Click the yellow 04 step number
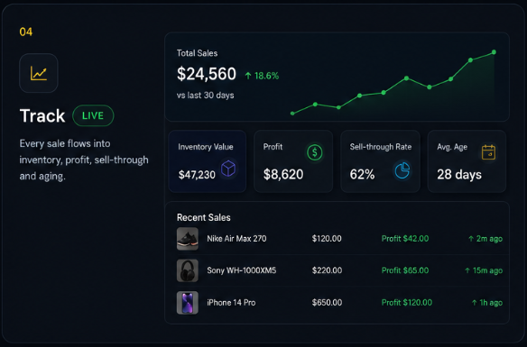Viewport: 527px width, 347px height. (26, 32)
